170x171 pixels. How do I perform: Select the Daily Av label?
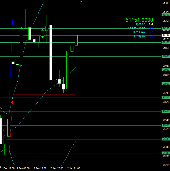(139, 36)
